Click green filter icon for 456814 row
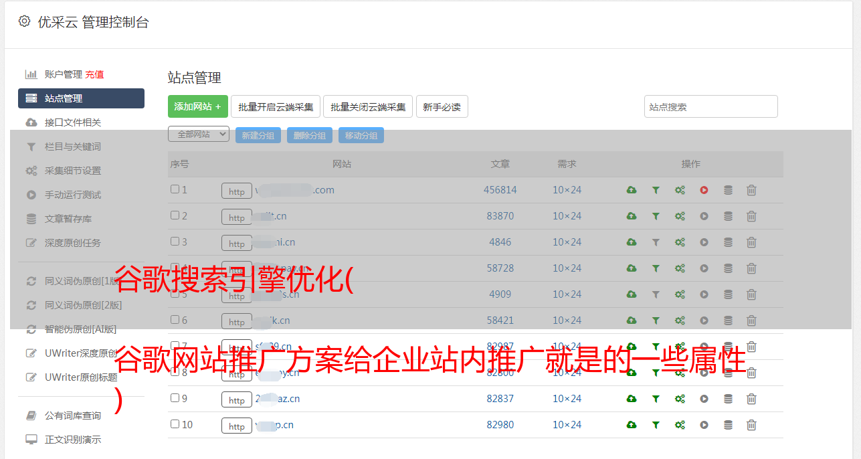The image size is (861, 459). (x=656, y=190)
